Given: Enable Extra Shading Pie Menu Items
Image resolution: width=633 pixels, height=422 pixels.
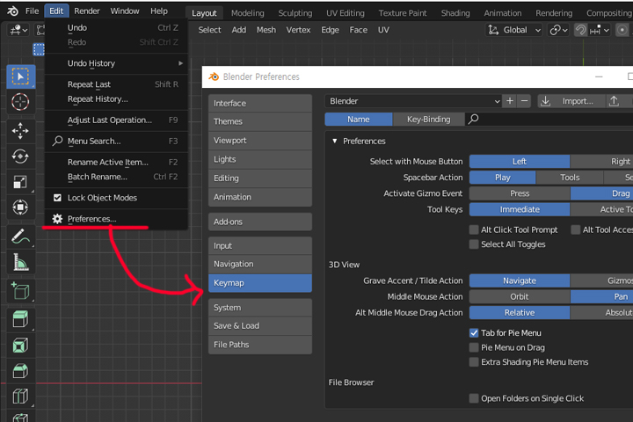Looking at the screenshot, I should pos(474,362).
